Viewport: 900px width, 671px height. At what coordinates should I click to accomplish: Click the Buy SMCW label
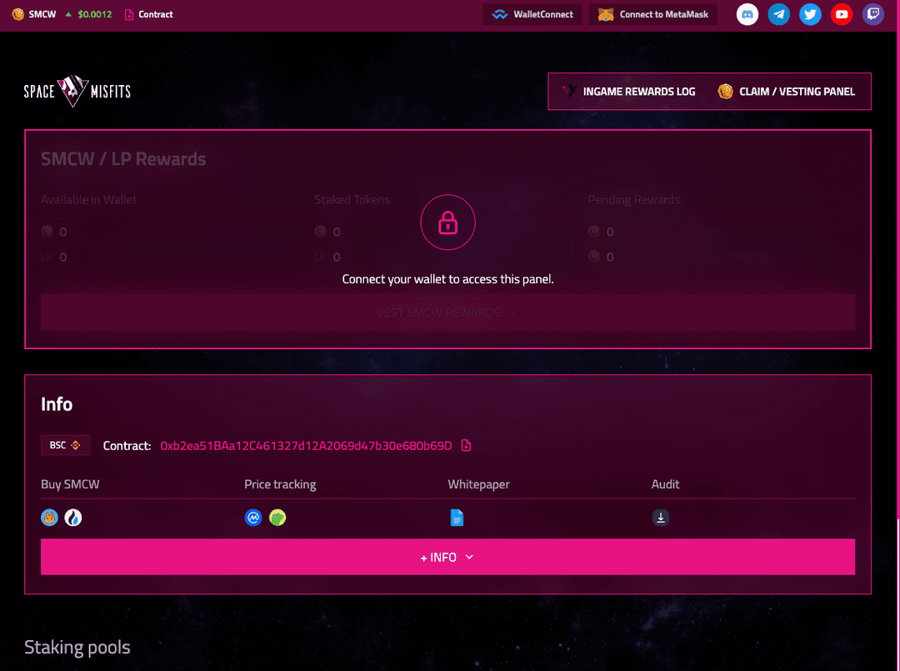tap(70, 484)
